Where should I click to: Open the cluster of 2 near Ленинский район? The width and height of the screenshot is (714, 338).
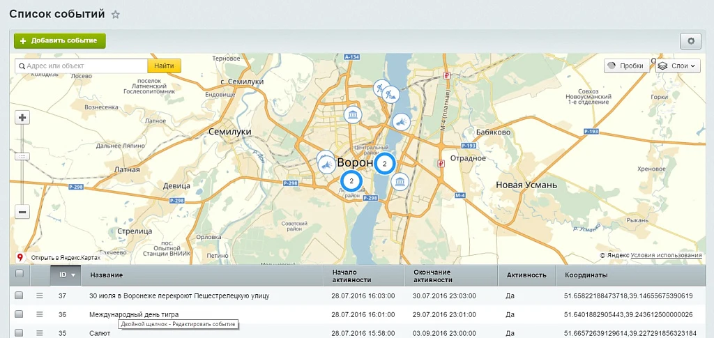351,181
